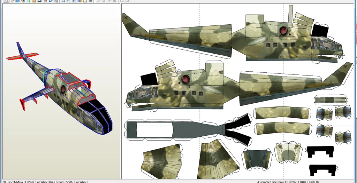357x183 pixels.
Task: Click the red engine intake on lower fuselage pattern
Action: [x=185, y=79]
